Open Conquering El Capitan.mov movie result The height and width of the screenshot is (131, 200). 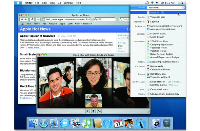165,94
